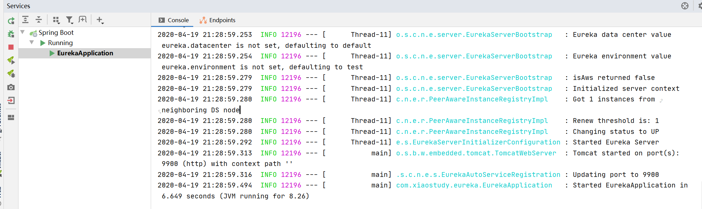Select EurekaApplication in services tree
This screenshot has width=702, height=209.
[x=85, y=53]
